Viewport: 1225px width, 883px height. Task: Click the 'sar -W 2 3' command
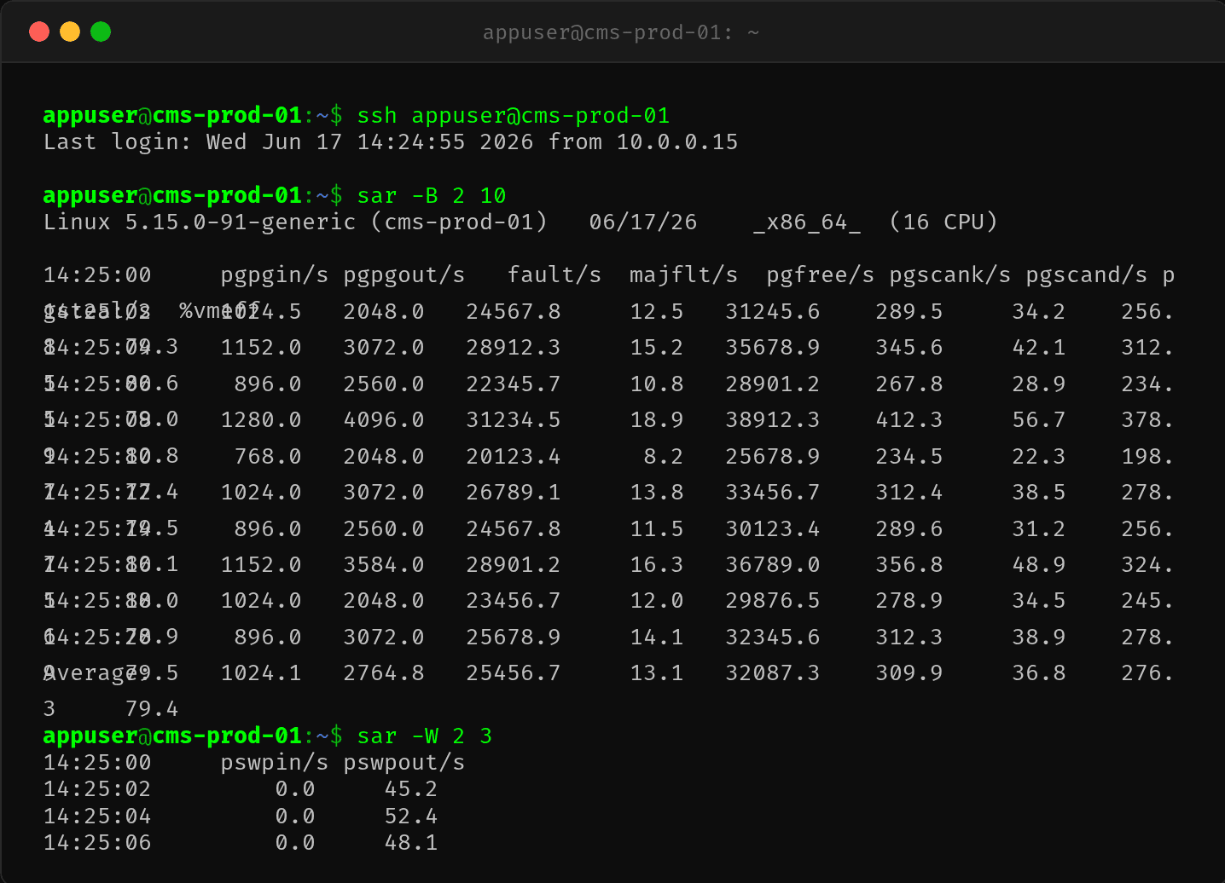[425, 736]
